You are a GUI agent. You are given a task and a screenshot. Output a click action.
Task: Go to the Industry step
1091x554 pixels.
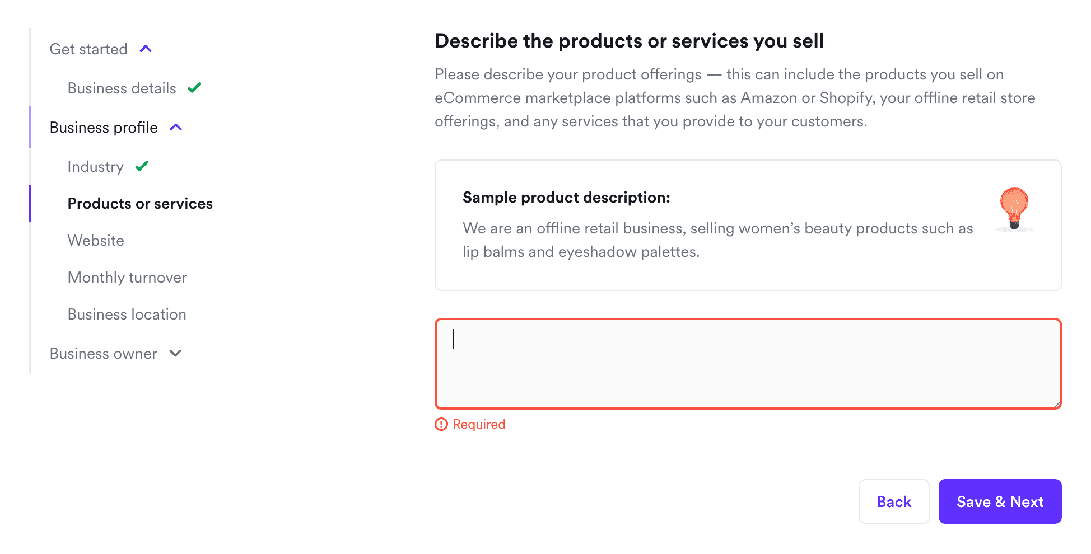point(95,167)
